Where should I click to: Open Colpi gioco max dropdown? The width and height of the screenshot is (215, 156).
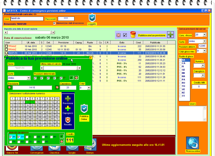tap(204, 51)
